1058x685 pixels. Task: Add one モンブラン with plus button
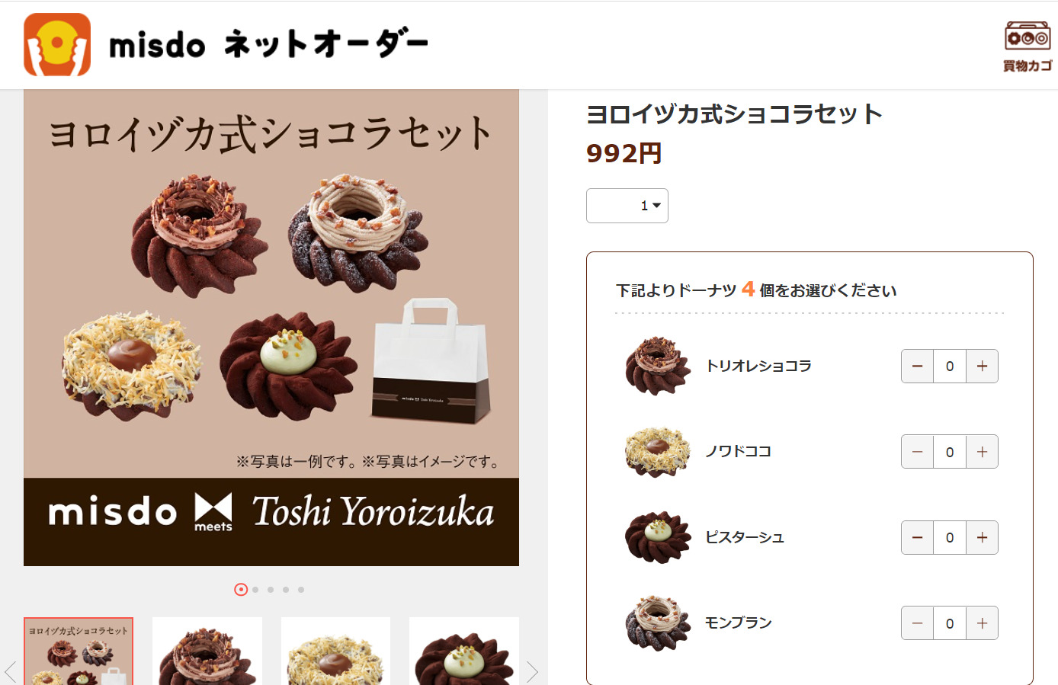coord(983,623)
